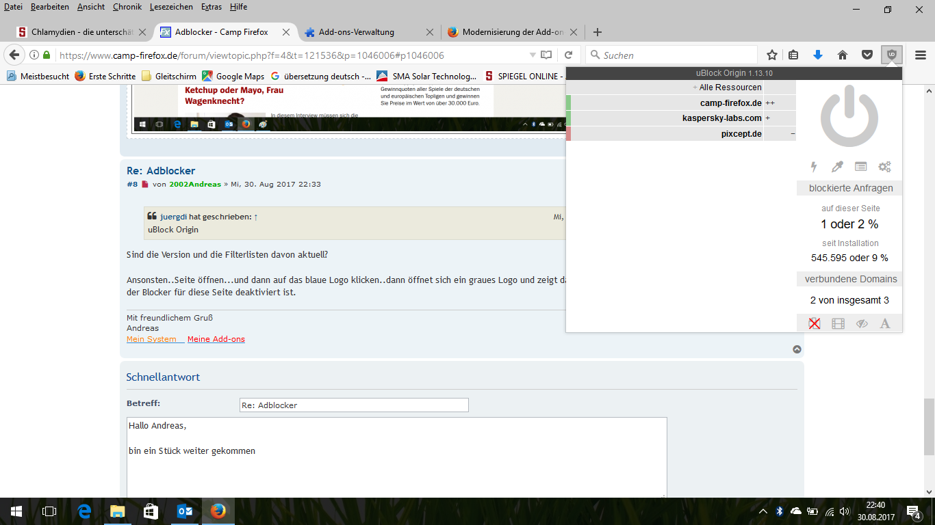
Task: Show site identity information icon
Action: [34, 55]
